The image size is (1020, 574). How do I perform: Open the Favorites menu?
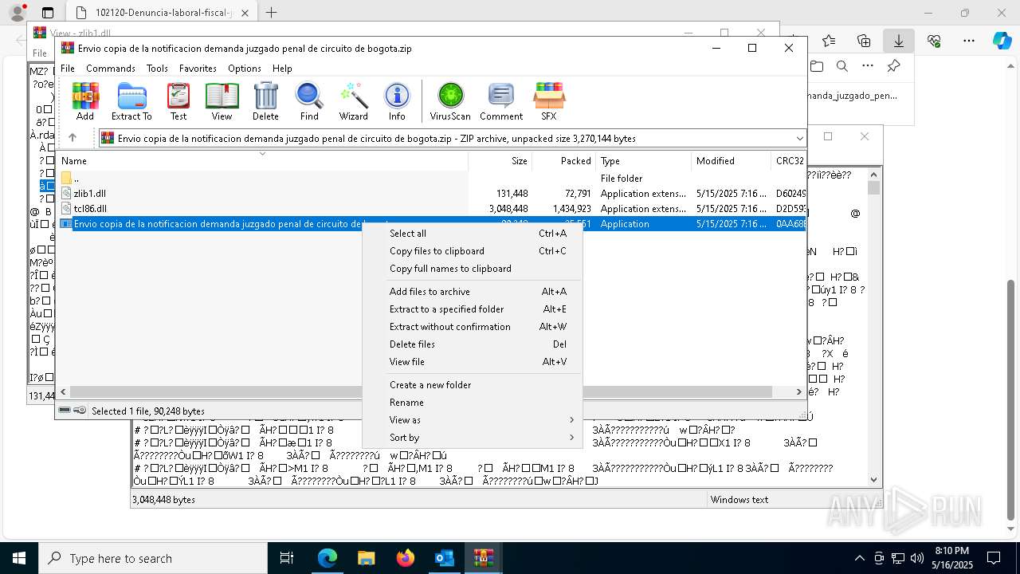(198, 69)
